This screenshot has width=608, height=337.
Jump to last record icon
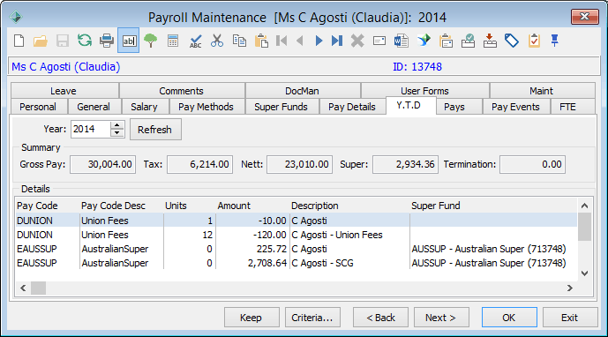pyautogui.click(x=337, y=41)
